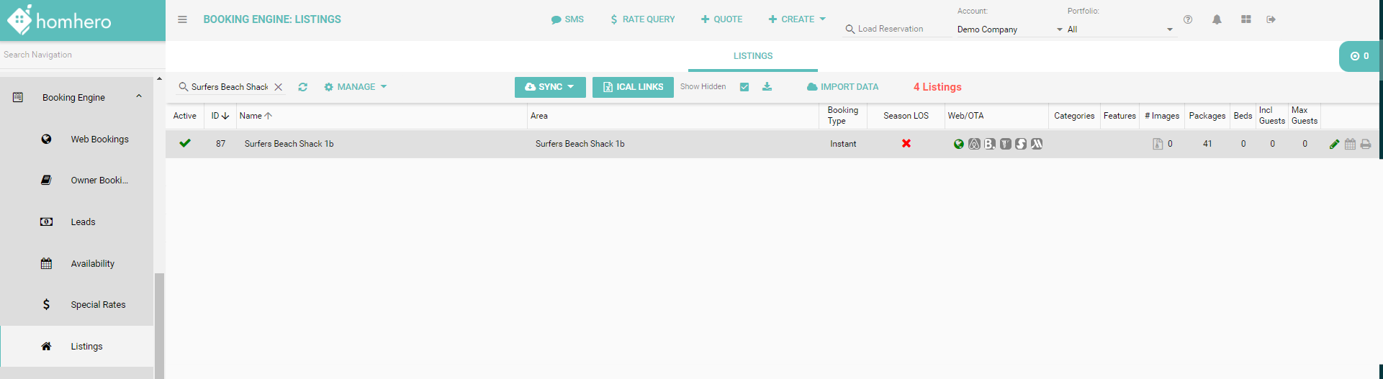
Task: Click the ICAL LINKS button
Action: 633,87
